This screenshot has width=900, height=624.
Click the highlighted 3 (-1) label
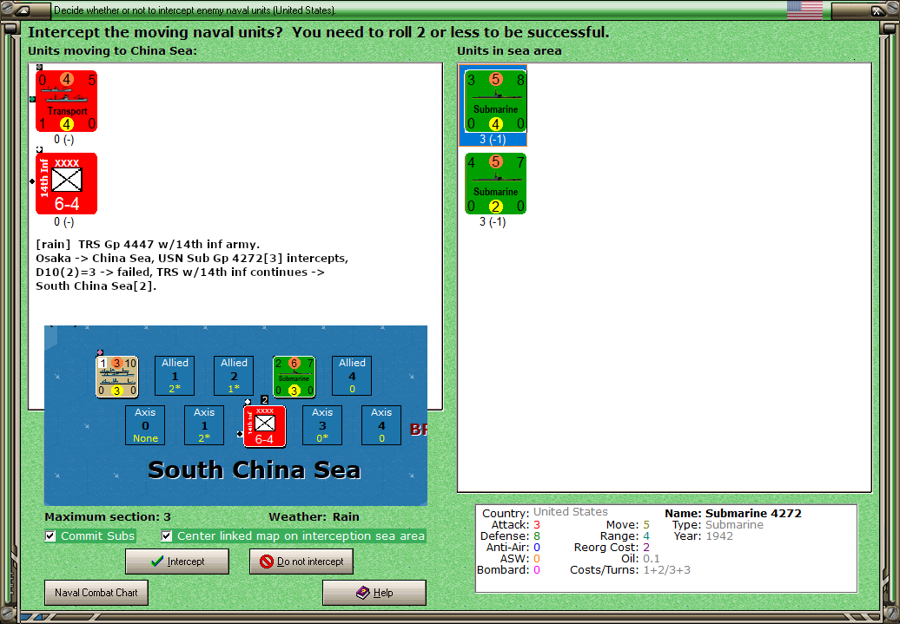[493, 140]
